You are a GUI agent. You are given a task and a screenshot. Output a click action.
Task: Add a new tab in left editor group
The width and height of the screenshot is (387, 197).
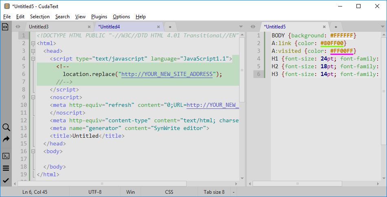pyautogui.click(x=170, y=27)
